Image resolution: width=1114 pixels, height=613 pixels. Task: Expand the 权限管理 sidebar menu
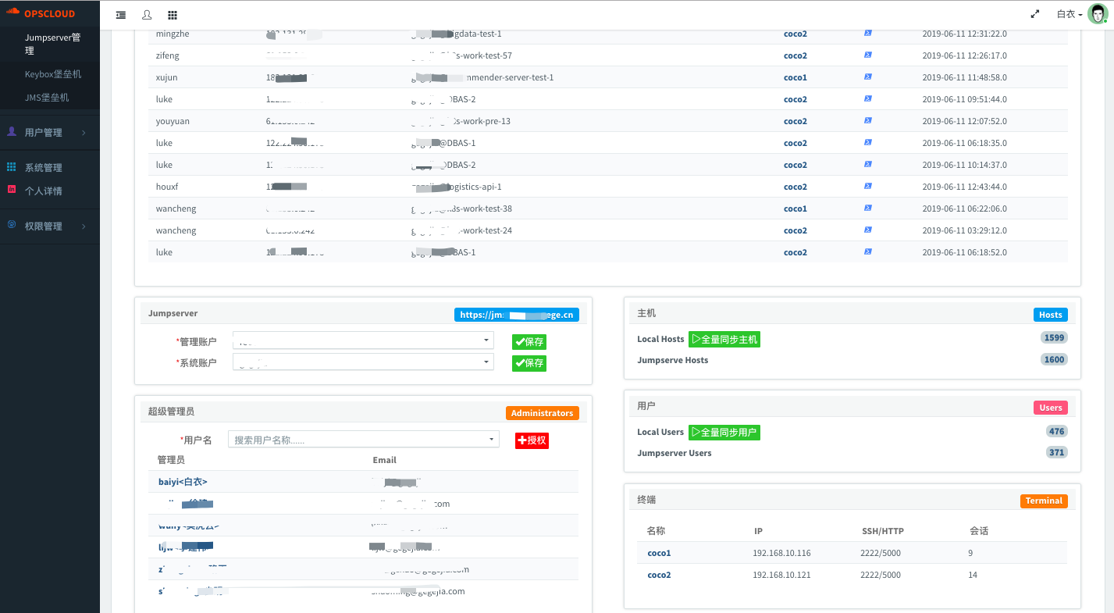point(50,226)
